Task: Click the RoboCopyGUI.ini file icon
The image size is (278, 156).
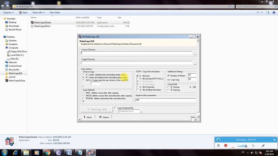Action: tap(32, 26)
